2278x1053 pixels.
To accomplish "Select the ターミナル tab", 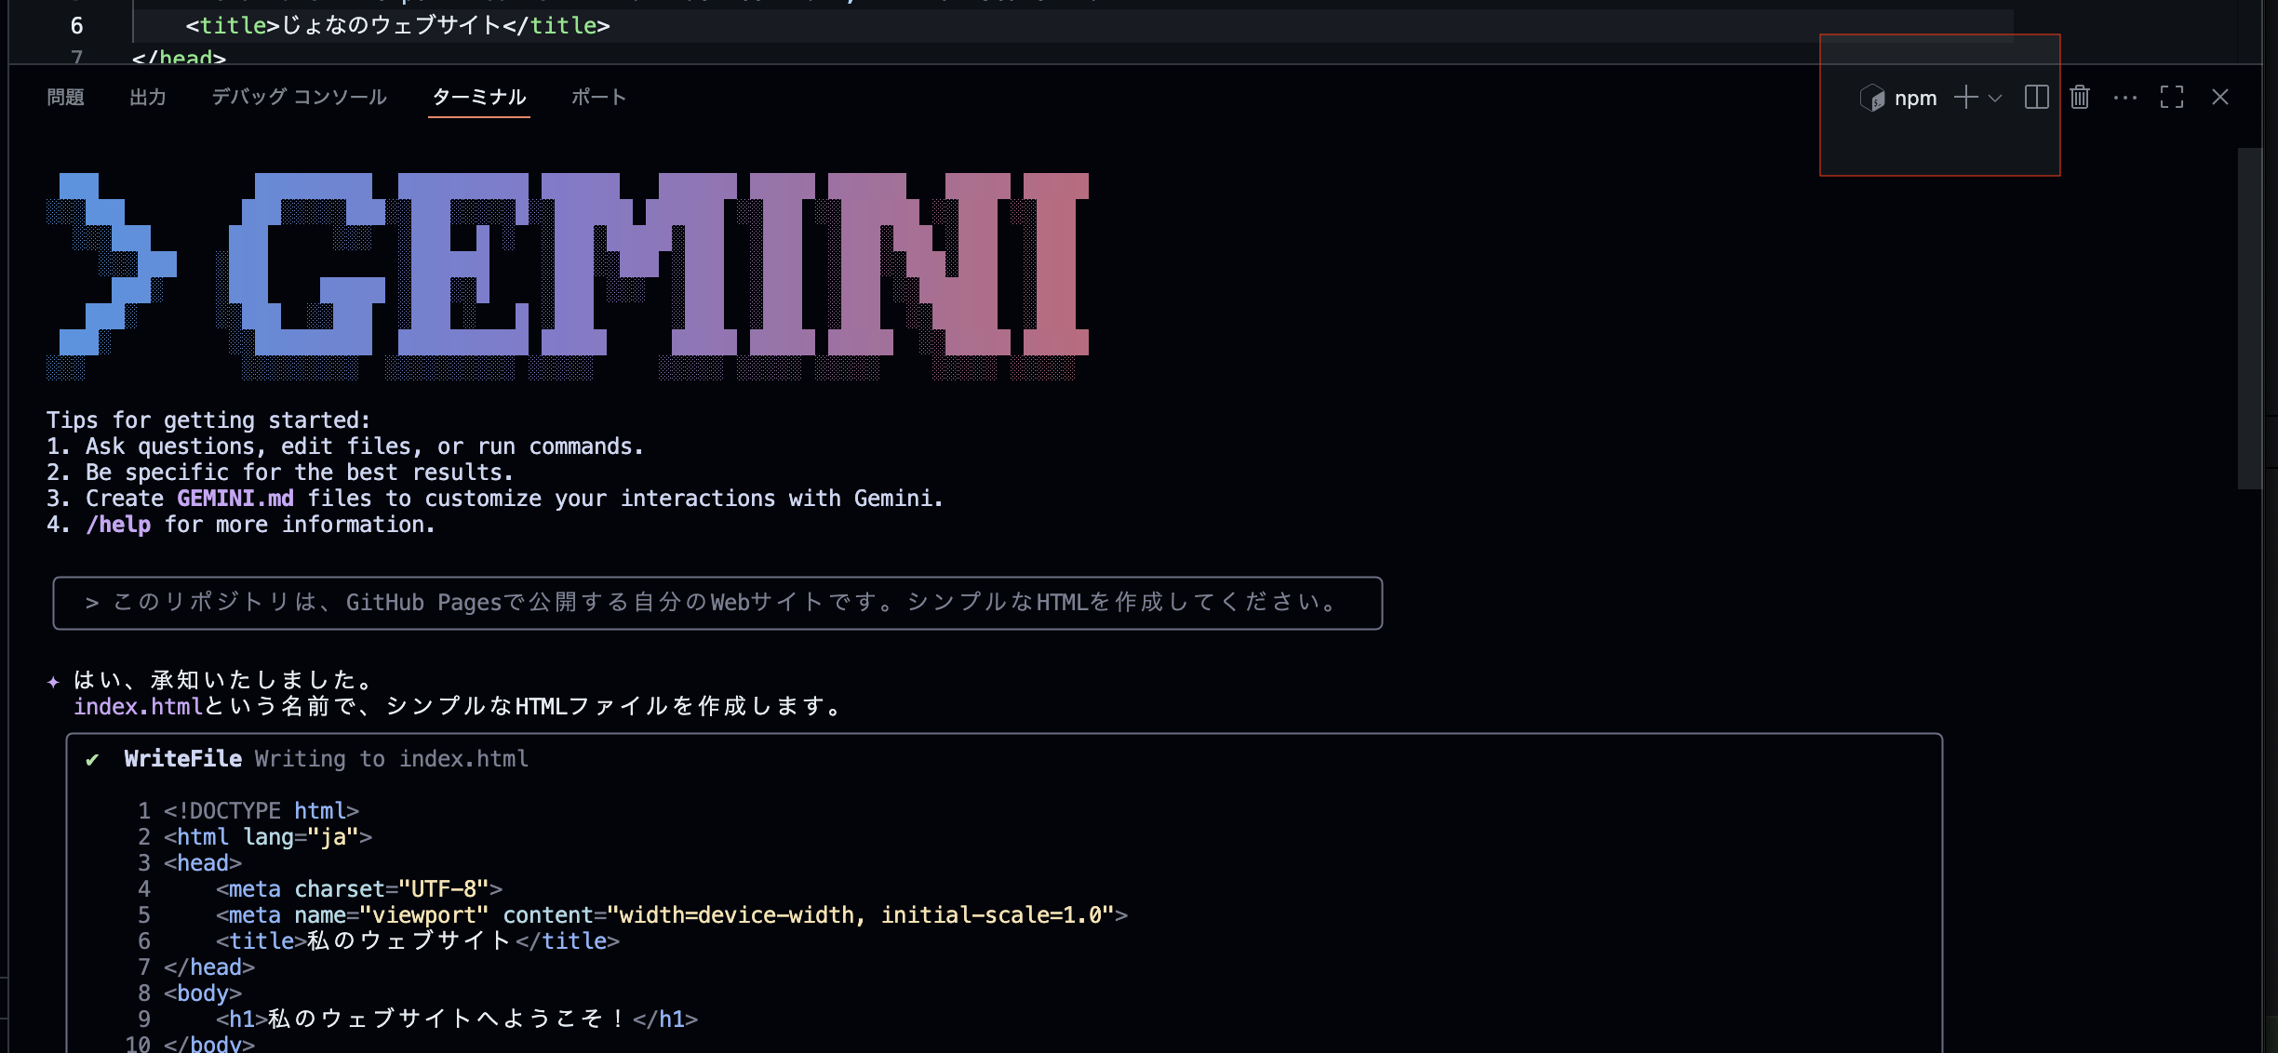I will [x=479, y=97].
